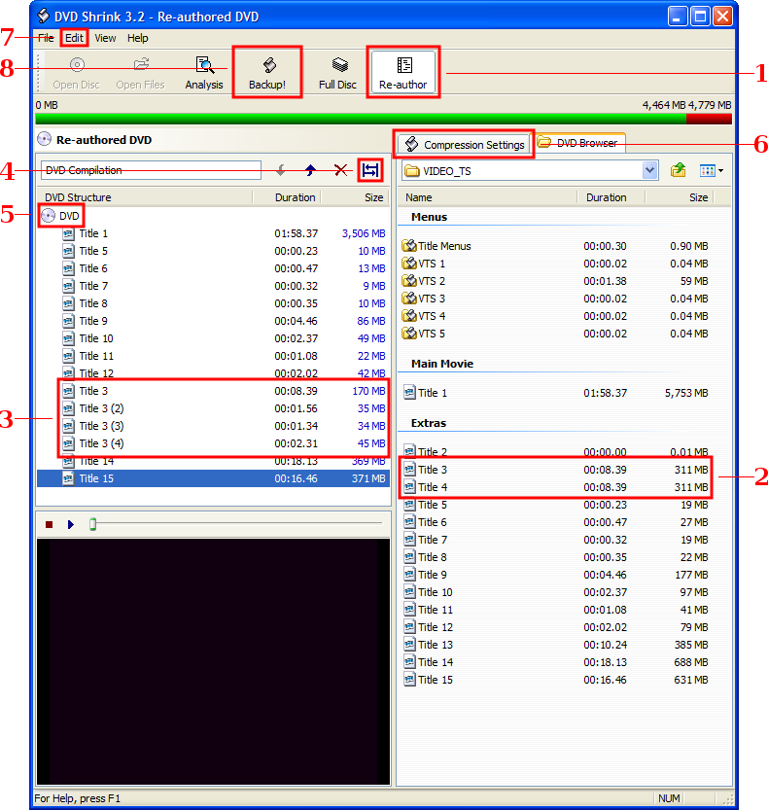Click the preview seek slider handle
Viewport: 768px width, 810px height.
93,524
